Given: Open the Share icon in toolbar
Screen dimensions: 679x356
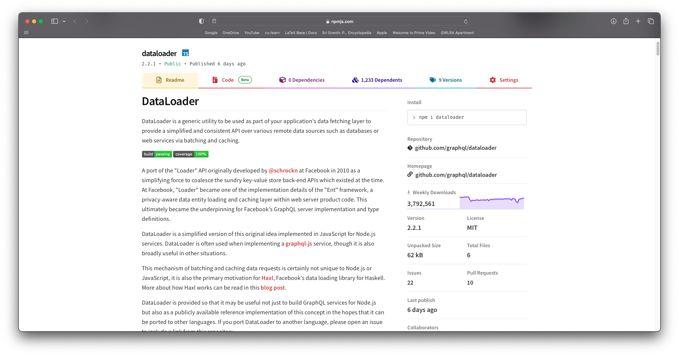Looking at the screenshot, I should pos(626,21).
